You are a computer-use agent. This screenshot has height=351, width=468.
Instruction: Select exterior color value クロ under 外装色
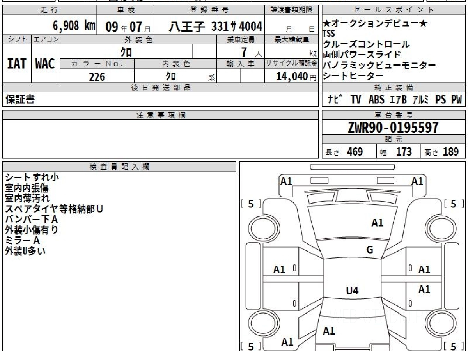point(126,51)
